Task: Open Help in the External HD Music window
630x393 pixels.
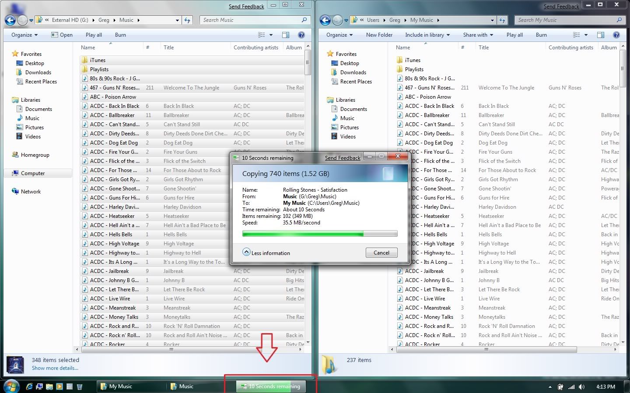Action: (x=301, y=35)
